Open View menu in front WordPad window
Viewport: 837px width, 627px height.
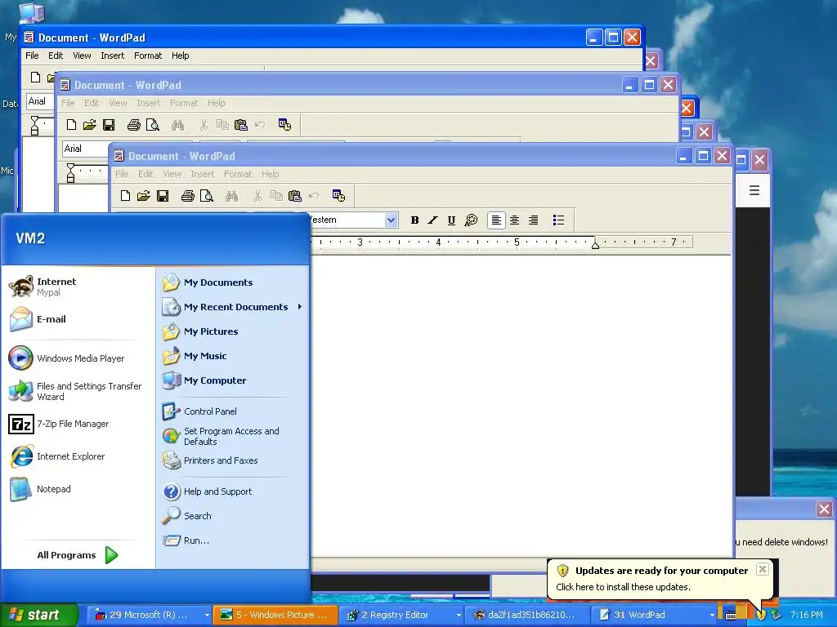click(172, 174)
